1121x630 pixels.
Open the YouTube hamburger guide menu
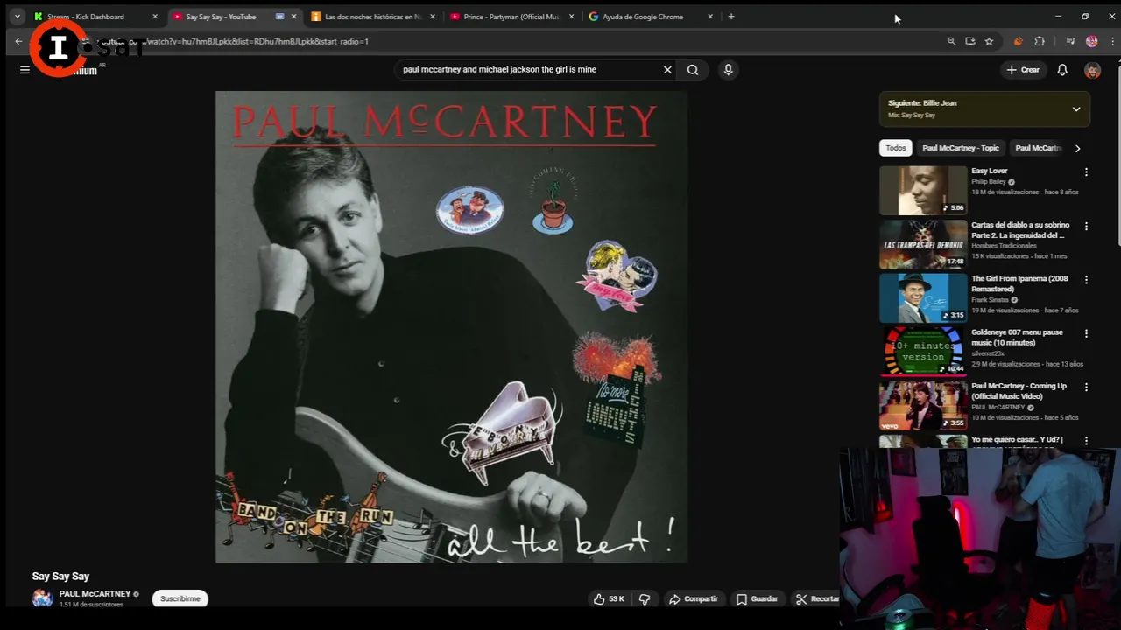pyautogui.click(x=25, y=70)
